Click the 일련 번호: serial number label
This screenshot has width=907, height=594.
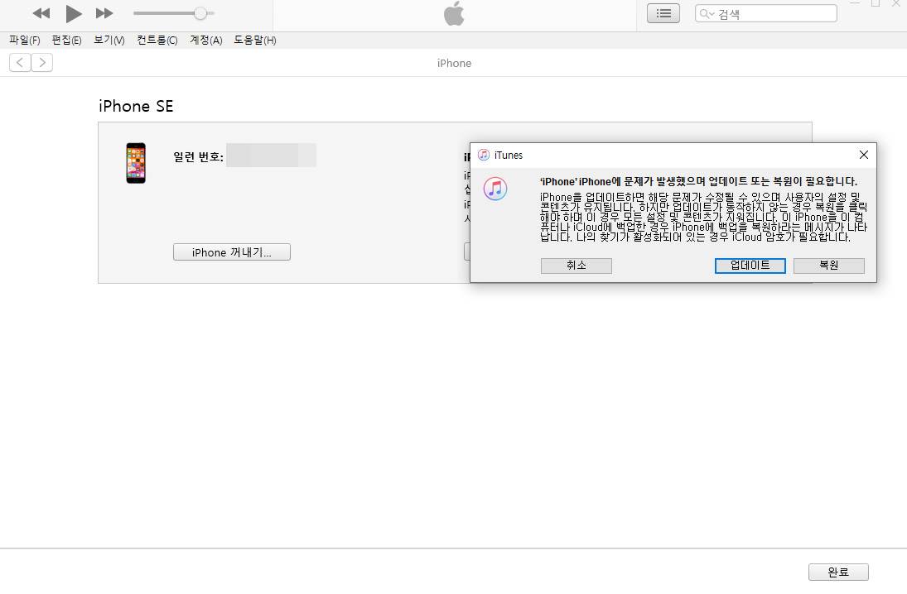(199, 156)
